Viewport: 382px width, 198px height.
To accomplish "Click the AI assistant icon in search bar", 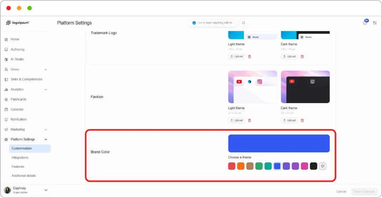I will point(194,23).
